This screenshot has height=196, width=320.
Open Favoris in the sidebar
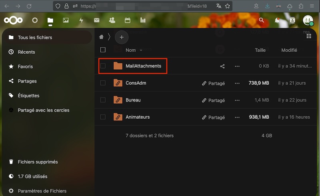click(25, 67)
